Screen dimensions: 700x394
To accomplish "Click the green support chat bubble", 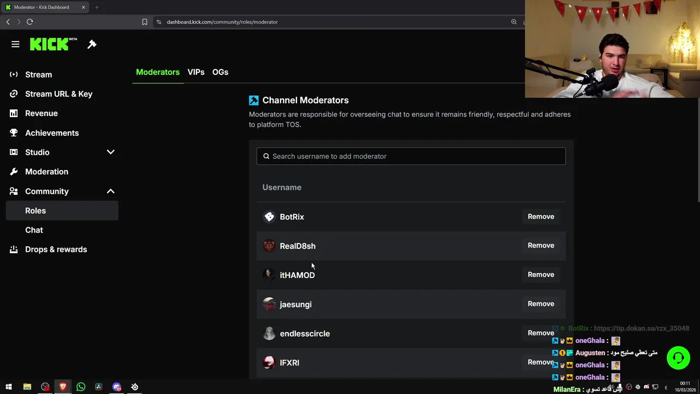I will tap(678, 358).
